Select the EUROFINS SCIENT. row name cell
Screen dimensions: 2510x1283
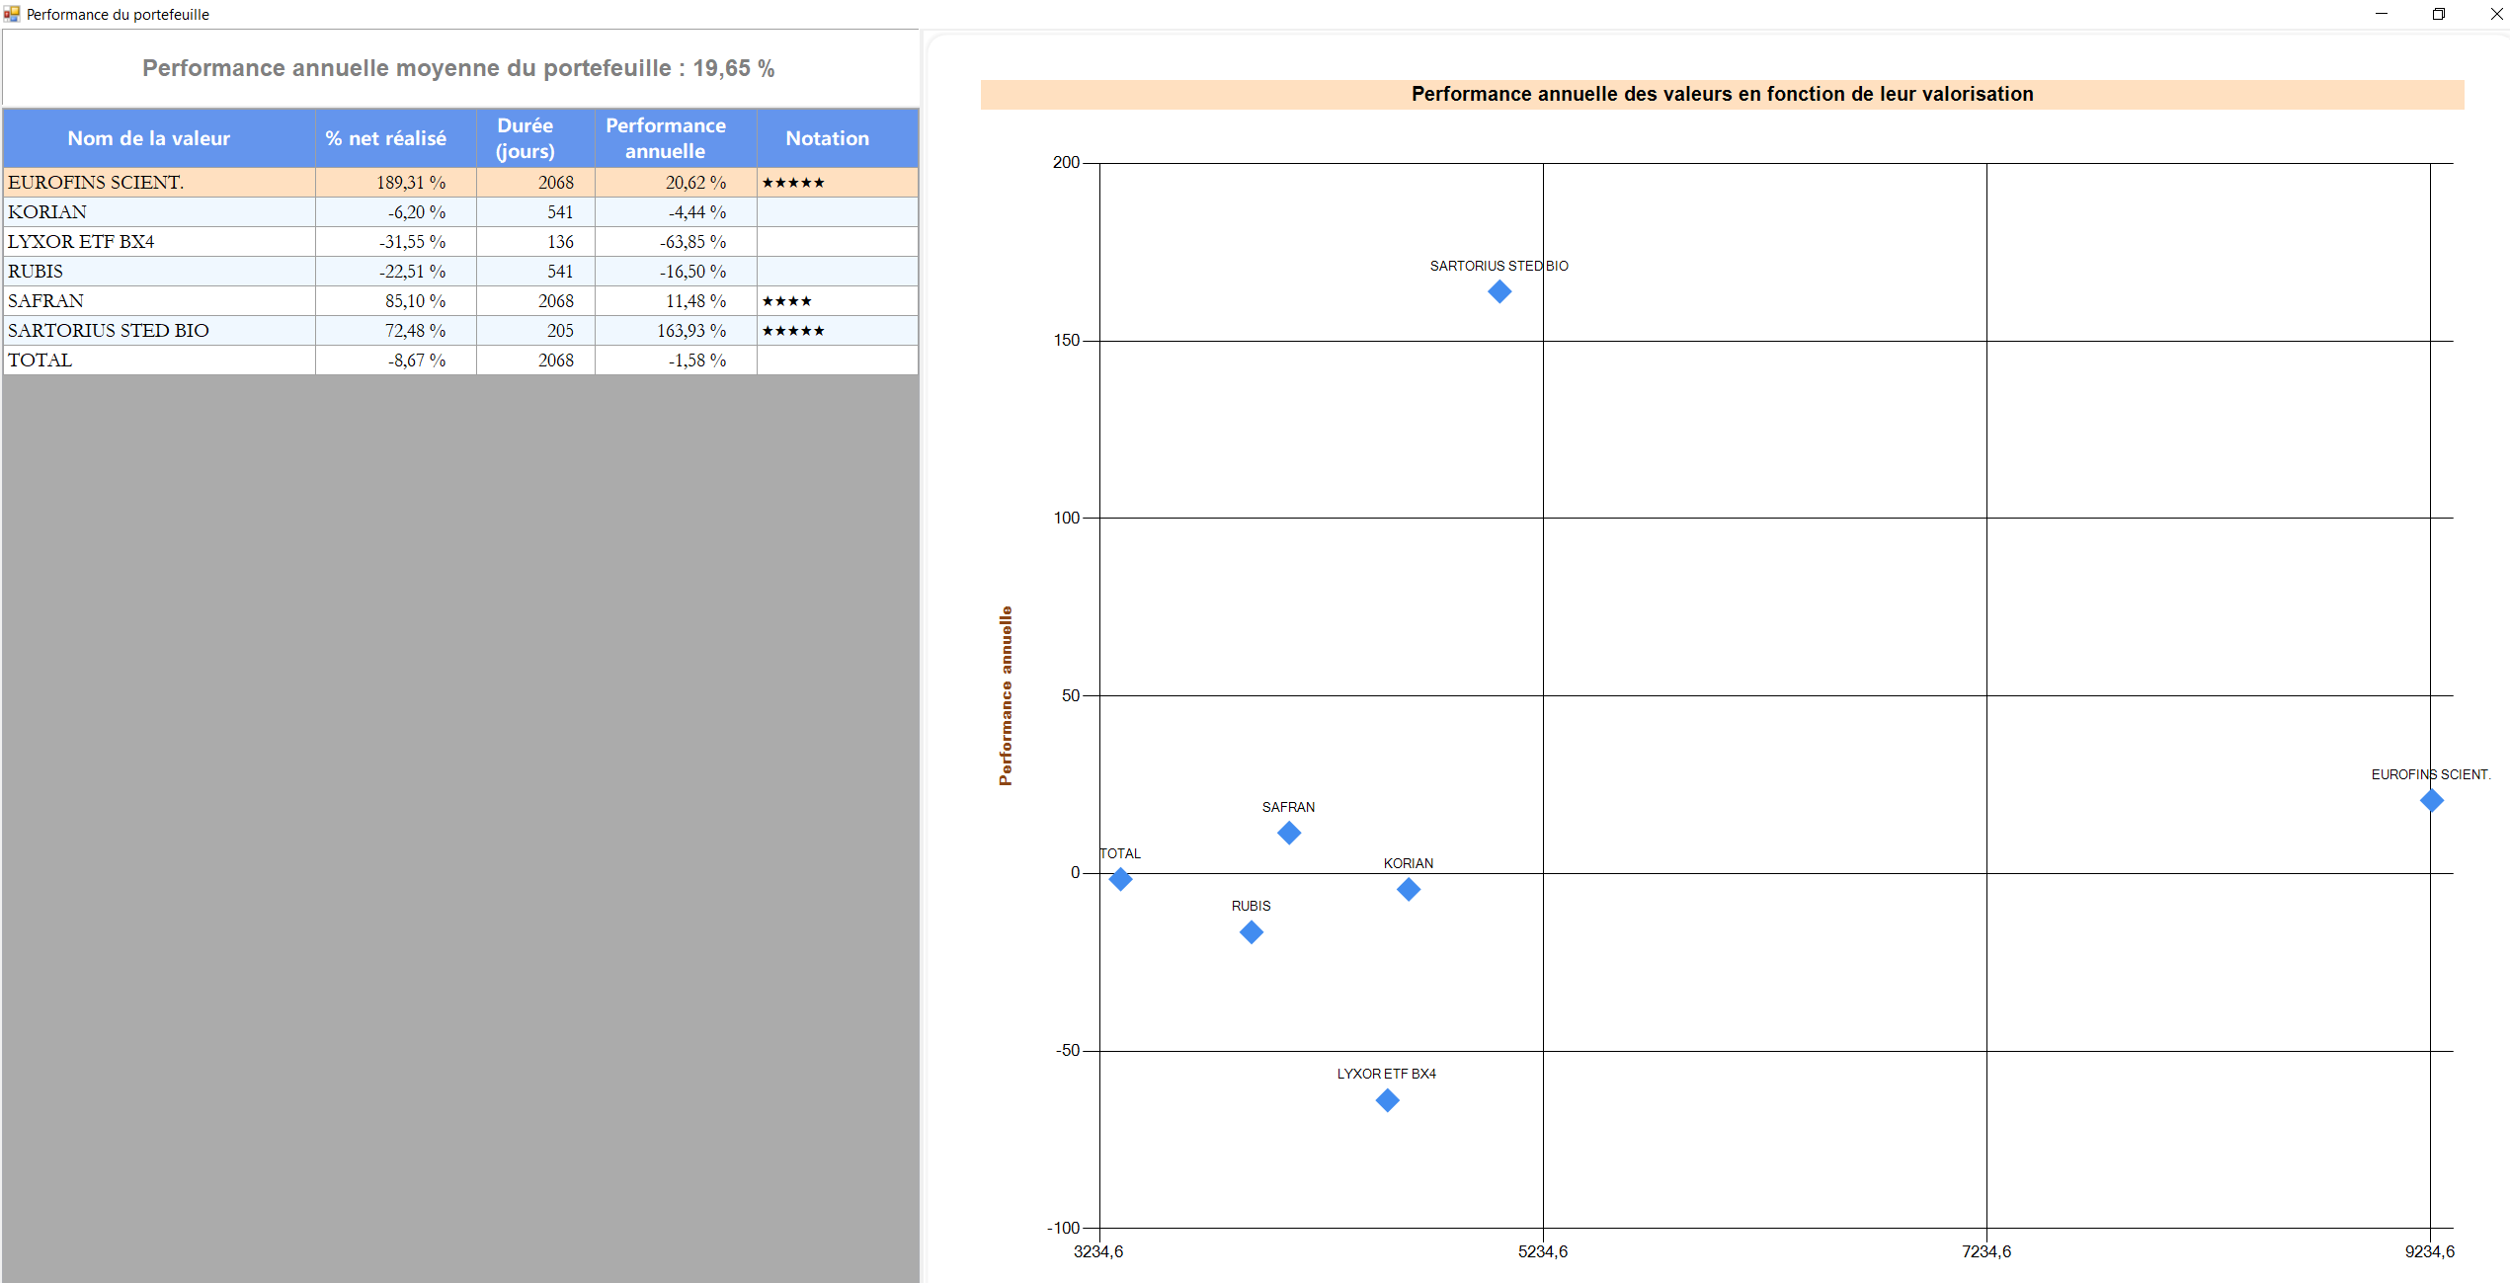pos(159,183)
